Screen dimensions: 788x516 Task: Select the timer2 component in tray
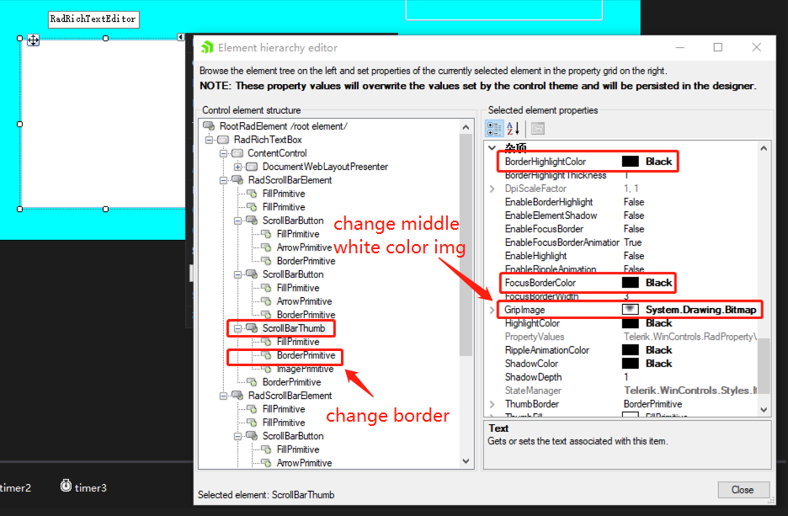click(x=16, y=487)
